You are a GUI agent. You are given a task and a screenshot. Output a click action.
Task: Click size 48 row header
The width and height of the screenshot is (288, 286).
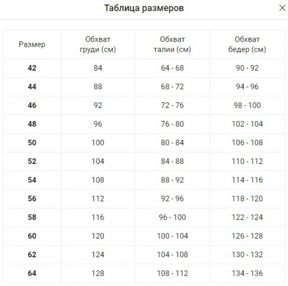click(32, 124)
